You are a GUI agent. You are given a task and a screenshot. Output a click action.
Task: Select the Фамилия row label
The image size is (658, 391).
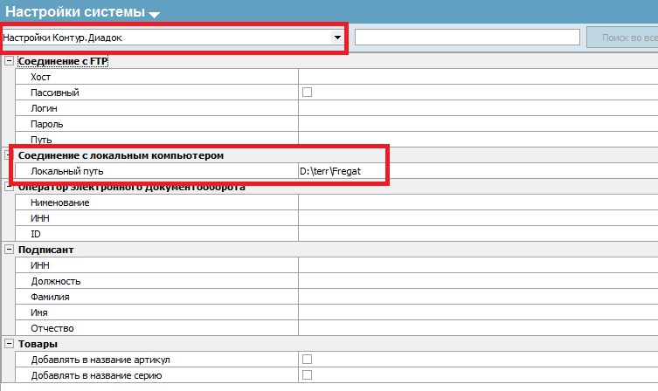(x=50, y=297)
